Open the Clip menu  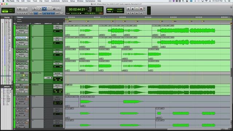coord(41,1)
